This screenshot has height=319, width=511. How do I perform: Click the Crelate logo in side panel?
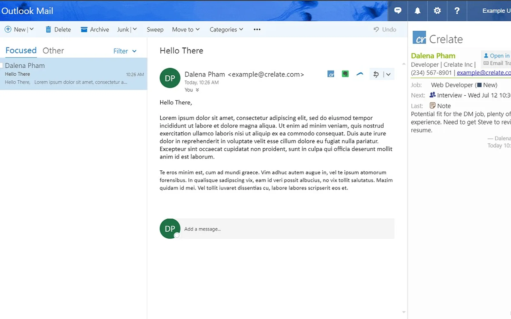pyautogui.click(x=419, y=37)
